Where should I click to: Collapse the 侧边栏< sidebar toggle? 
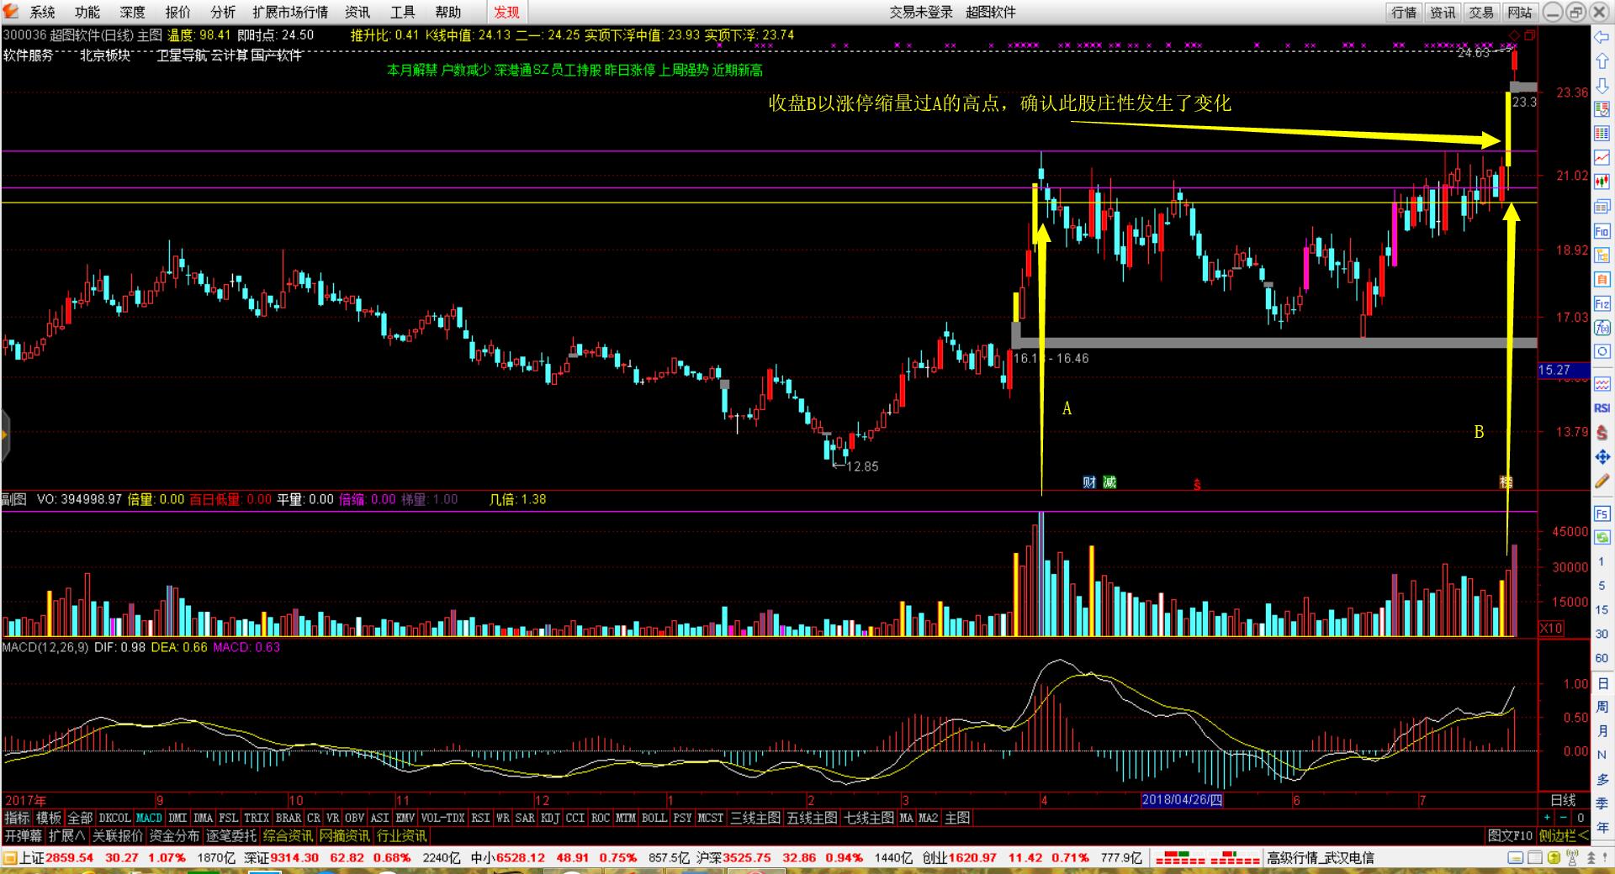(1564, 836)
